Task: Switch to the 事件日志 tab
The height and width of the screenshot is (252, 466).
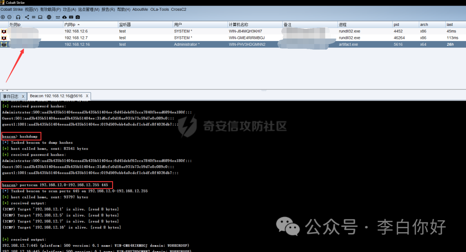Action: [11, 96]
